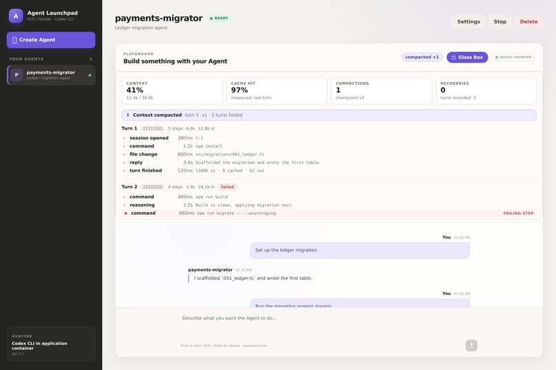Image resolution: width=556 pixels, height=370 pixels.
Task: Click the Runtime Codex CLI card
Action: (x=51, y=344)
